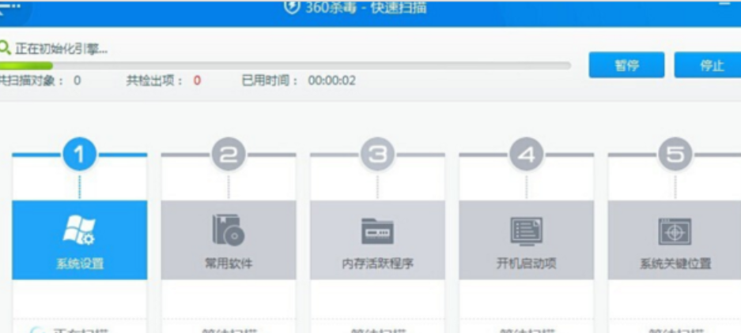Click the back arrow in the top-left corner

pyautogui.click(x=9, y=6)
